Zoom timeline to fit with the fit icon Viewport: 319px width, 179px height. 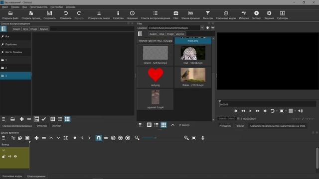pyautogui.click(x=194, y=138)
